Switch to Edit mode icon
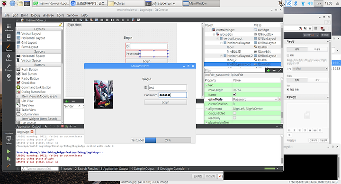The width and height of the screenshot is (341, 184). (9, 37)
